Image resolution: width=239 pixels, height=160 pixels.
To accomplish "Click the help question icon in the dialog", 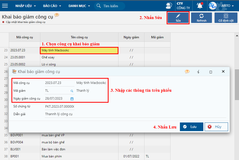I will tap(187, 71).
